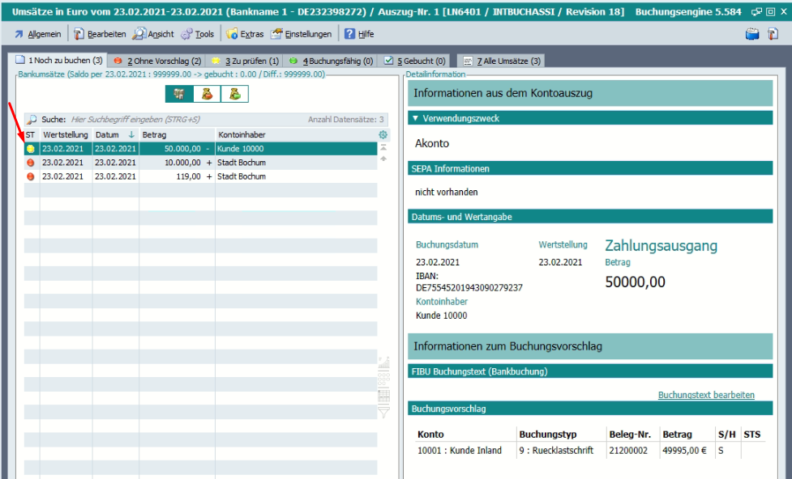Open grid settings with the gear icon
The height and width of the screenshot is (479, 792).
click(x=383, y=134)
